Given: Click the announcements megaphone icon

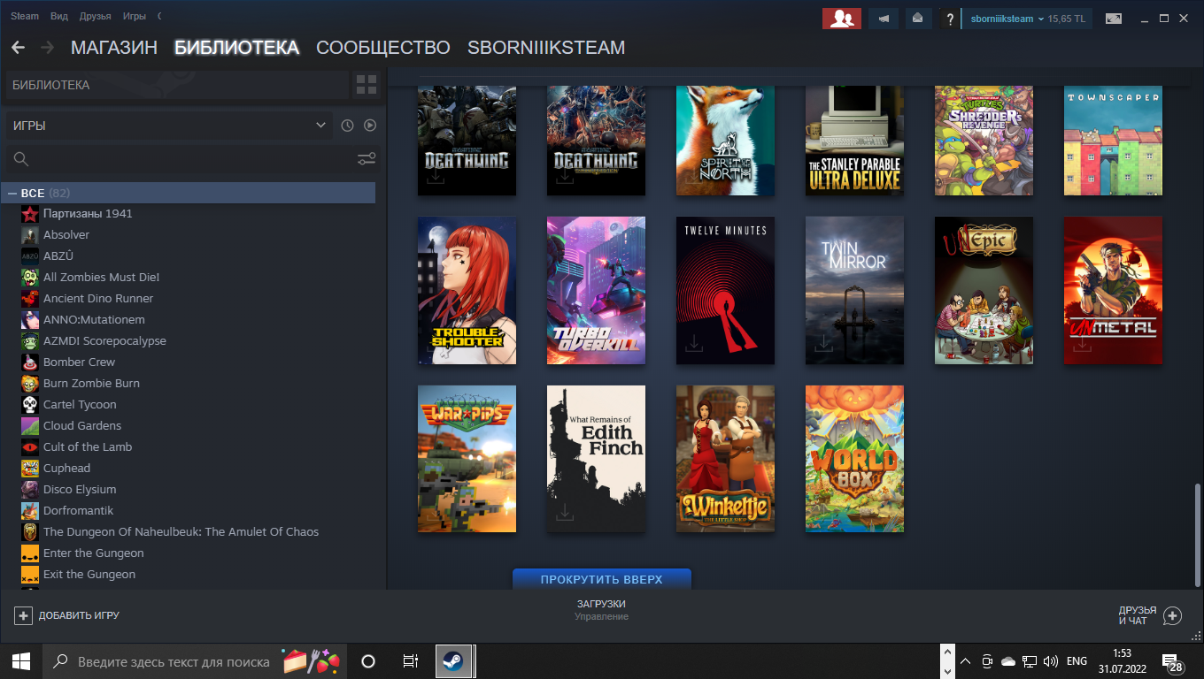Looking at the screenshot, I should [x=884, y=19].
